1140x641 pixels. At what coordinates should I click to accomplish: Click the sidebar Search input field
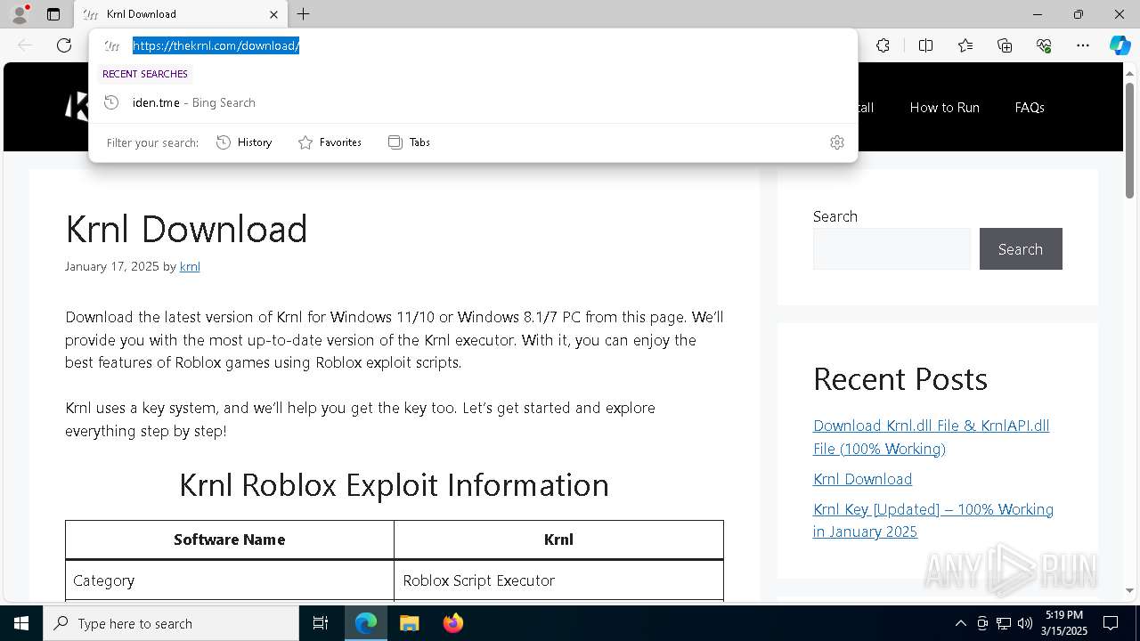[x=892, y=248]
